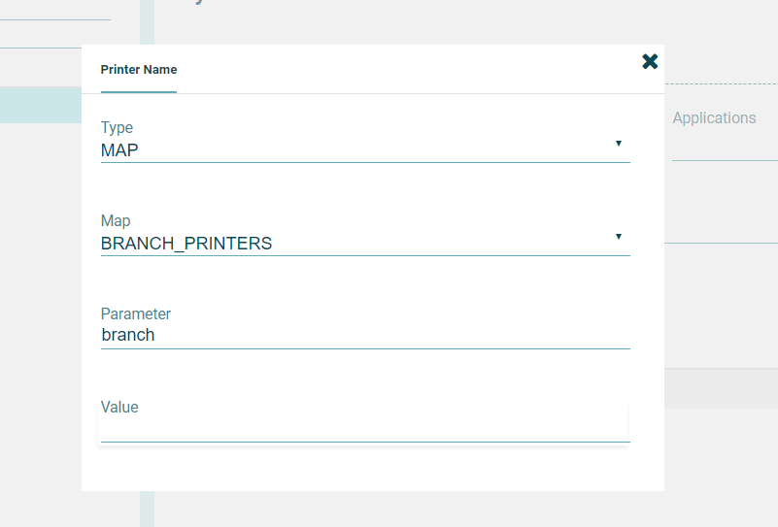Click the BRANCH_PRINTERS selected value
Image resolution: width=778 pixels, height=527 pixels.
click(186, 244)
